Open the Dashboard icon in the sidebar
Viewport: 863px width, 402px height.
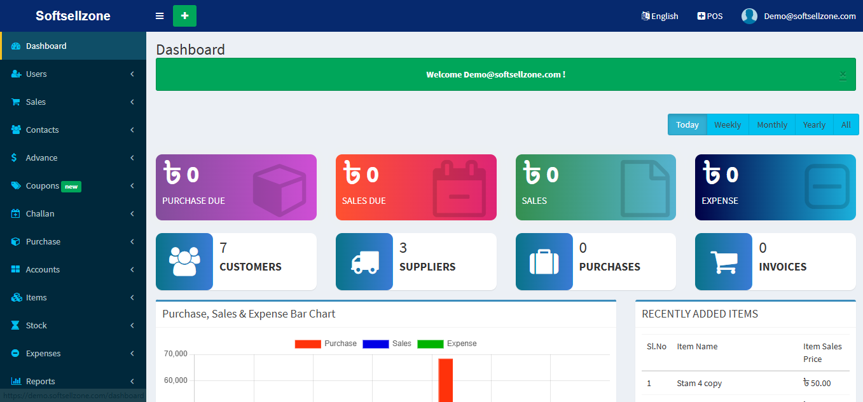[x=15, y=46]
